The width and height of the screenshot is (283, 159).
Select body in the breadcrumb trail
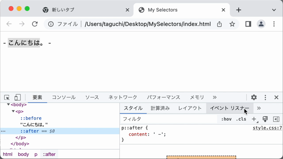[23, 154]
